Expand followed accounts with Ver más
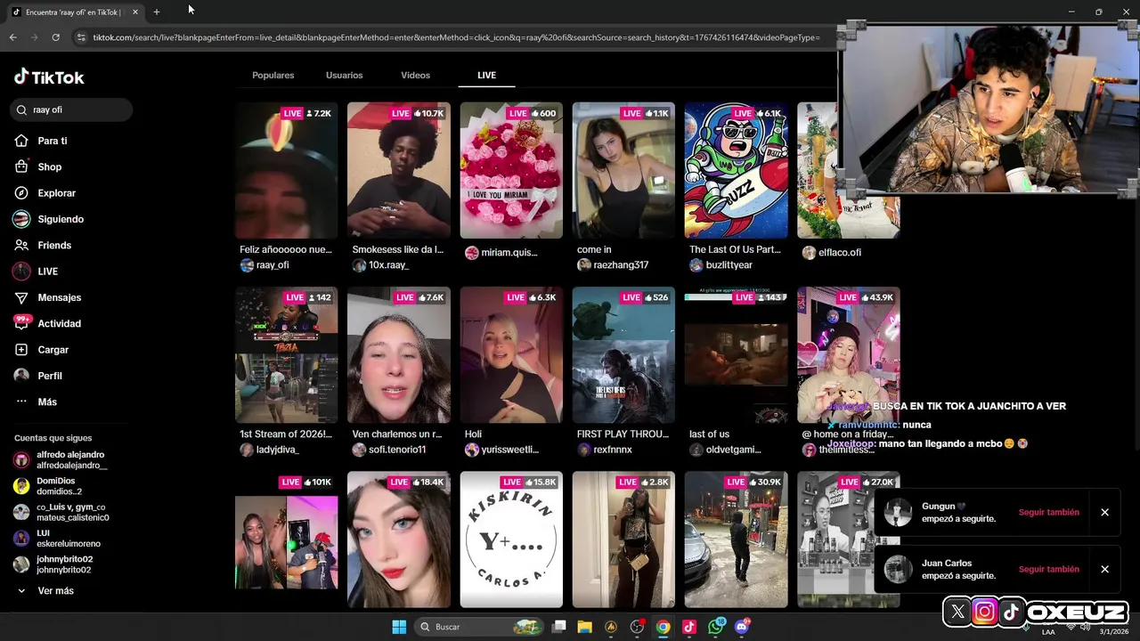This screenshot has height=641, width=1140. (x=55, y=591)
